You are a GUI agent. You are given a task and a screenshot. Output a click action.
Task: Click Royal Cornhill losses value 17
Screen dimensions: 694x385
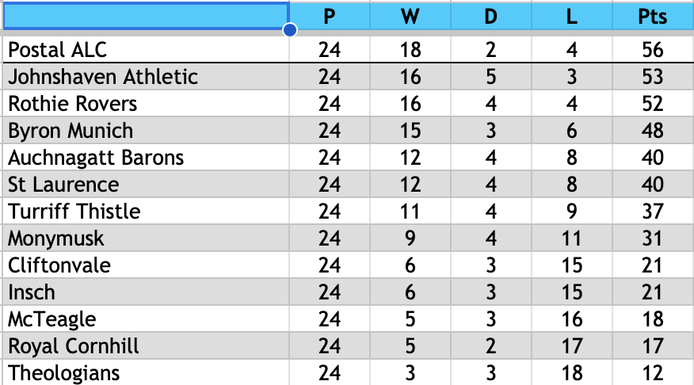pyautogui.click(x=572, y=346)
